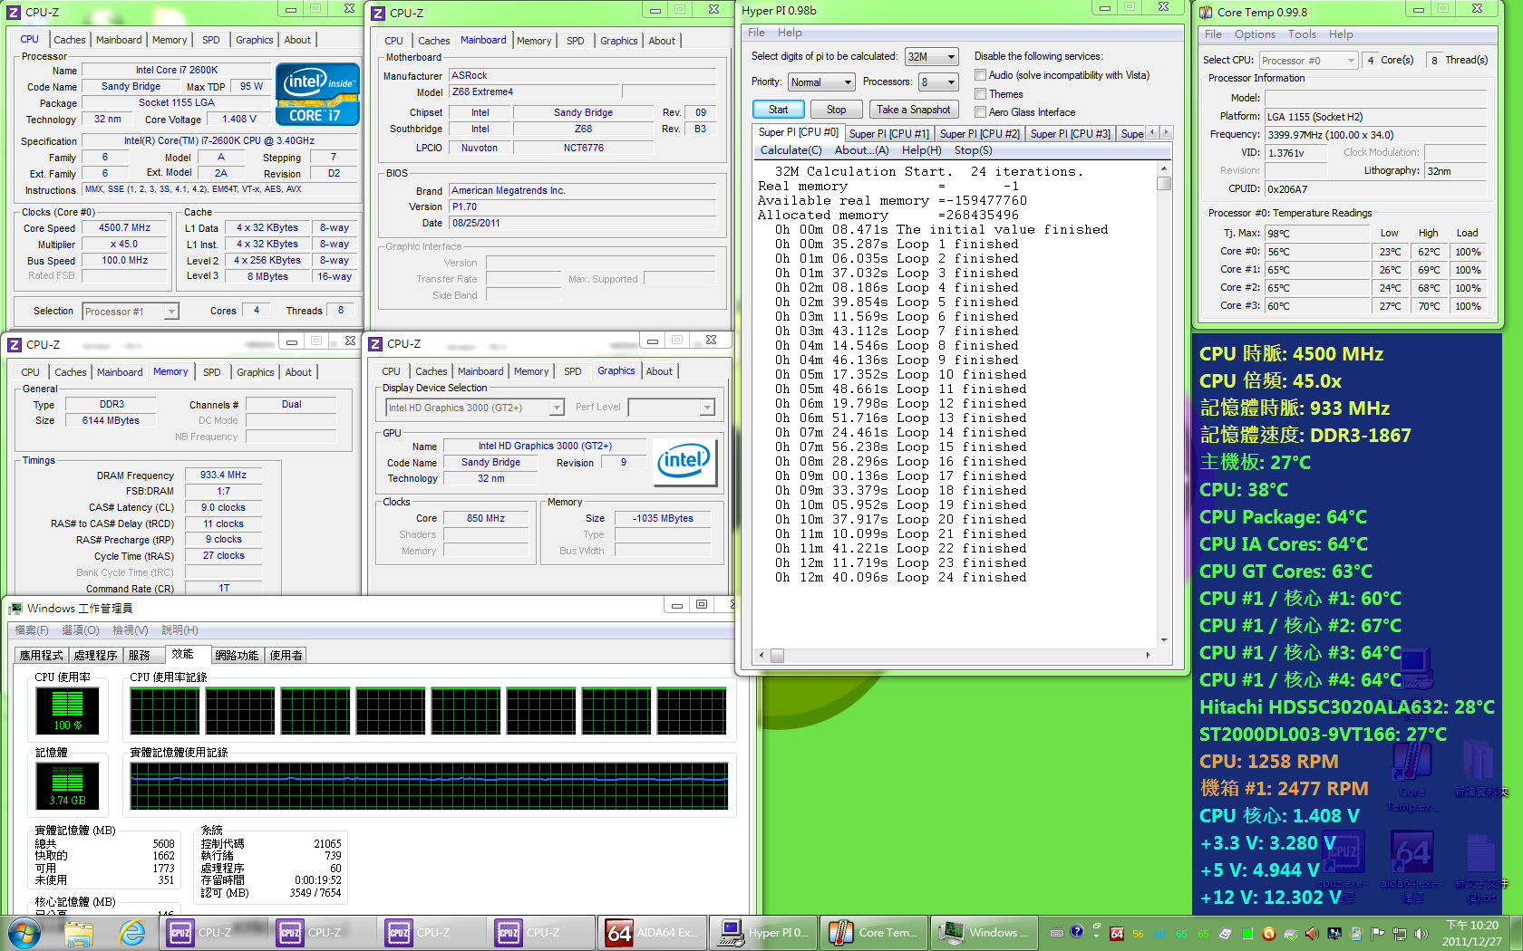Open Calculate(C) menu in Super PI

pyautogui.click(x=791, y=150)
